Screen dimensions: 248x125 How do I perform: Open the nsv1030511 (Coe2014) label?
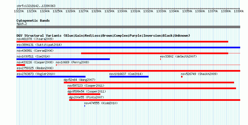click(x=33, y=56)
